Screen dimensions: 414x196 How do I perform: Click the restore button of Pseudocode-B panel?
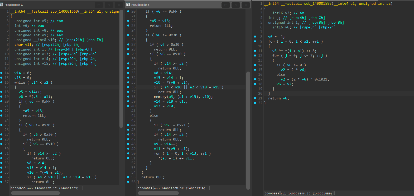click(x=236, y=5)
